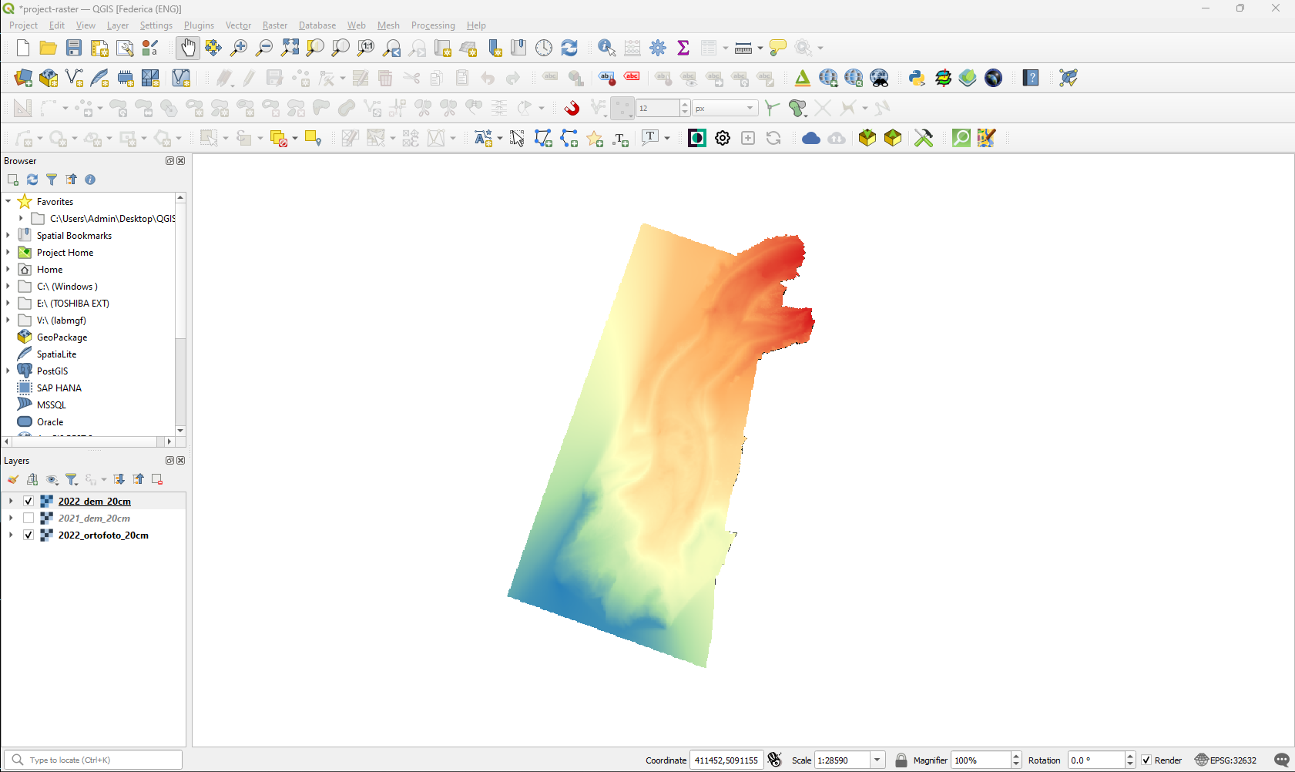Open the Project menu
Viewport: 1295px width, 772px height.
coord(23,25)
